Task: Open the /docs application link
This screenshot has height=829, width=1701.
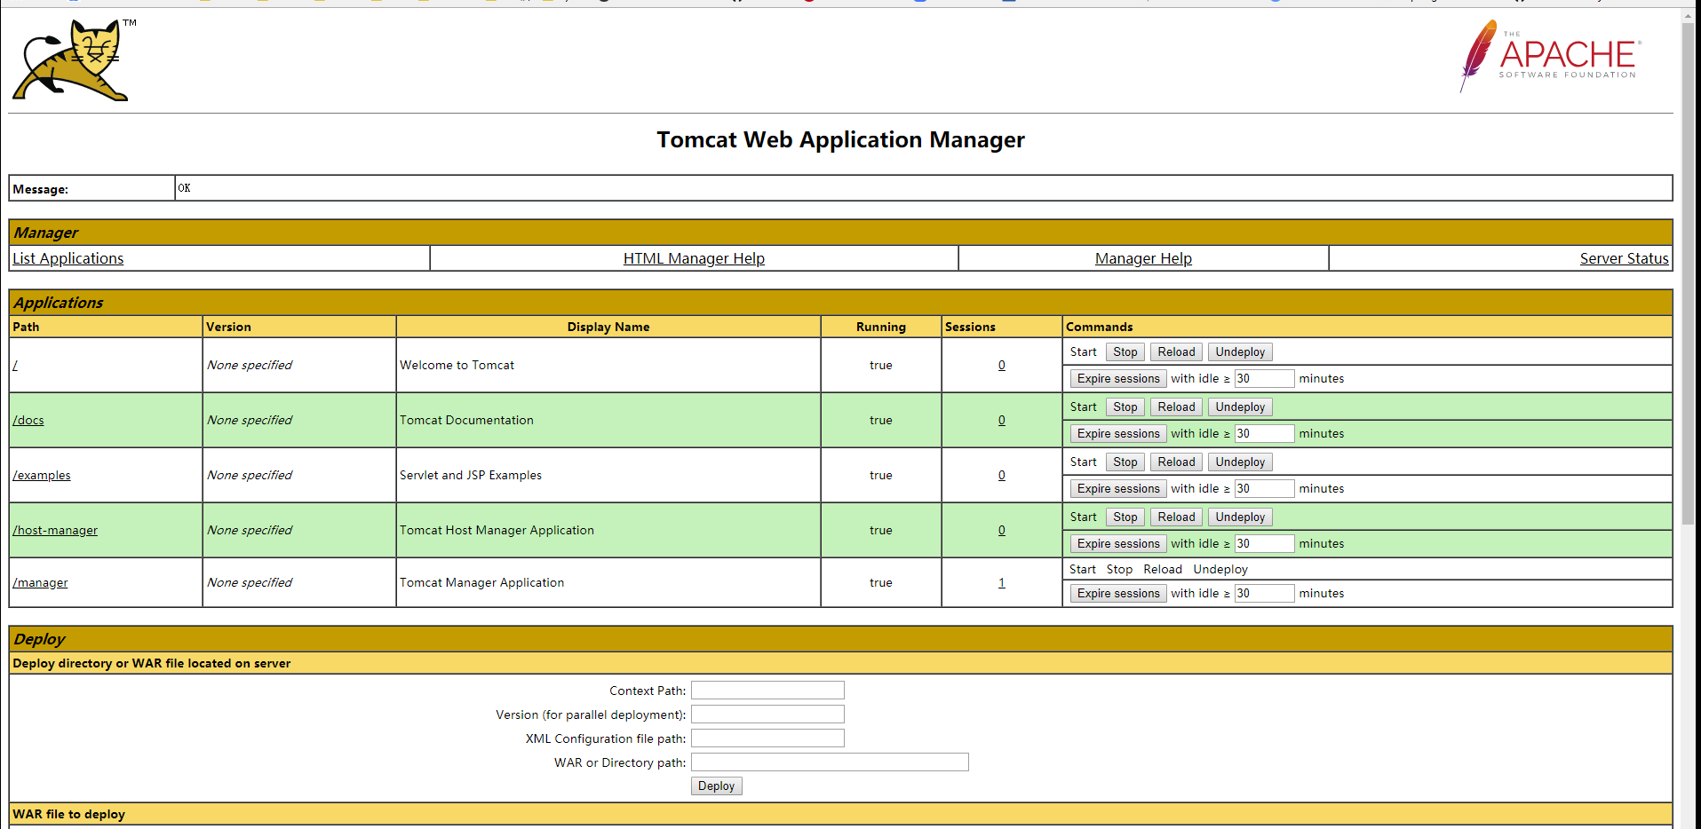Action: pyautogui.click(x=28, y=420)
